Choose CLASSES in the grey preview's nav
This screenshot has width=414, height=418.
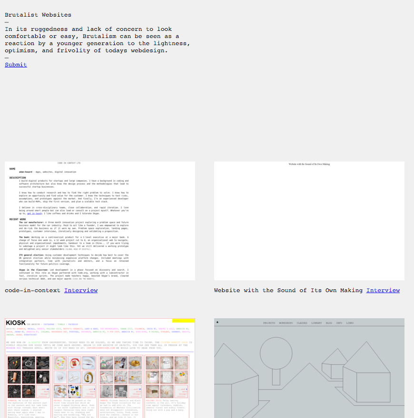point(302,323)
